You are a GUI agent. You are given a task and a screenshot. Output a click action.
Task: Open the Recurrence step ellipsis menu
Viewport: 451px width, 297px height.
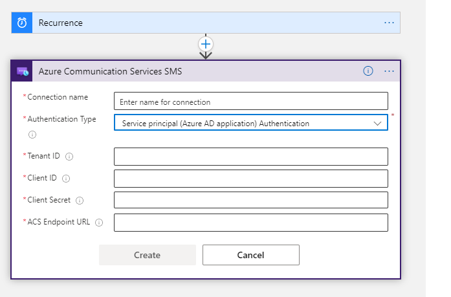[389, 23]
